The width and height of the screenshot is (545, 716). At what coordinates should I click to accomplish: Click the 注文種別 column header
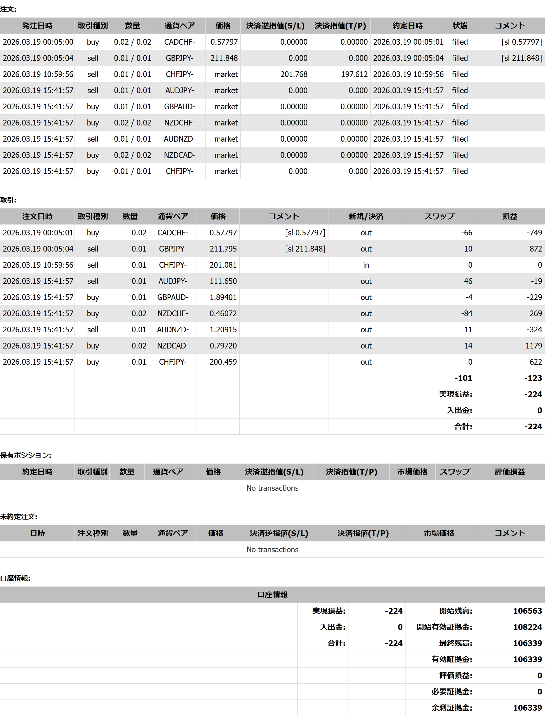[x=93, y=533]
